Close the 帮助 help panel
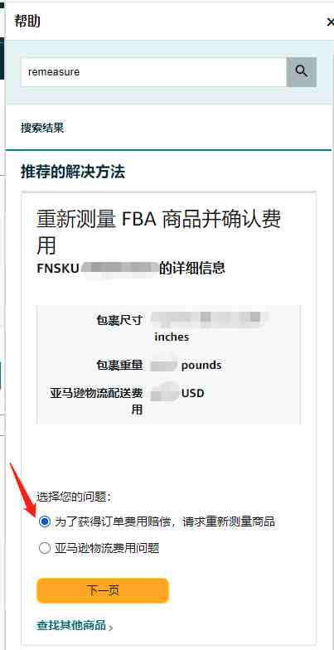This screenshot has height=650, width=334. (330, 22)
